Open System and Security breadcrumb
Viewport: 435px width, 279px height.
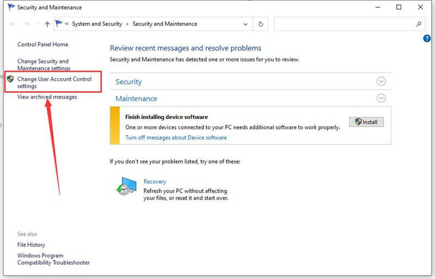pyautogui.click(x=97, y=24)
